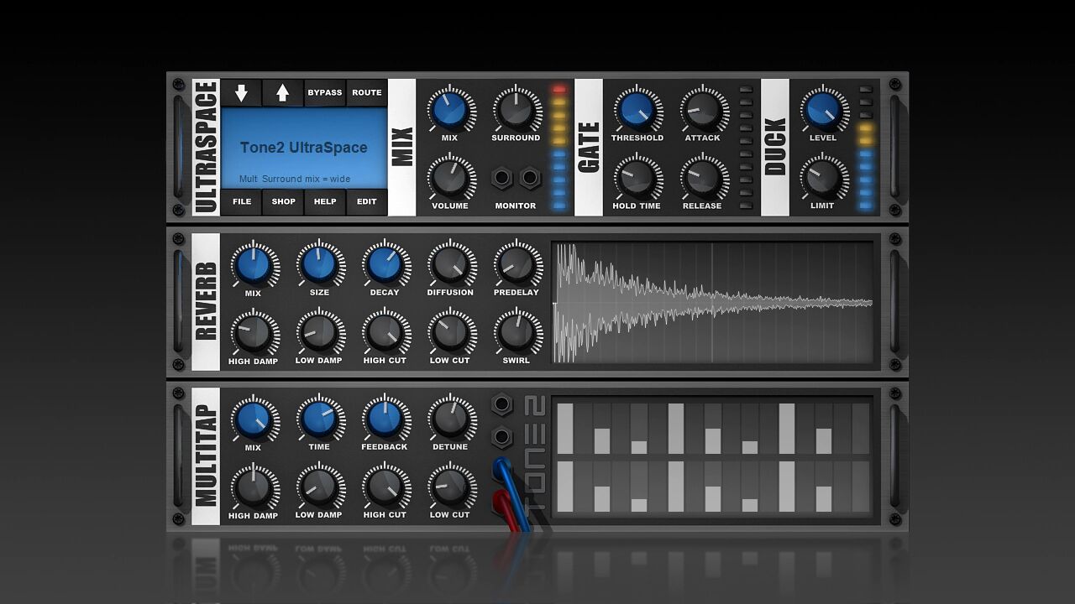This screenshot has height=604, width=1075.
Task: Click the reverb impulse waveform display
Action: 712,303
